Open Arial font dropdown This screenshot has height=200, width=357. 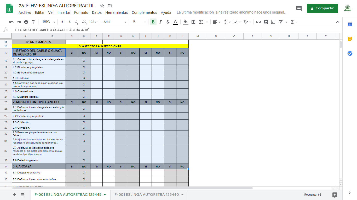pos(115,22)
